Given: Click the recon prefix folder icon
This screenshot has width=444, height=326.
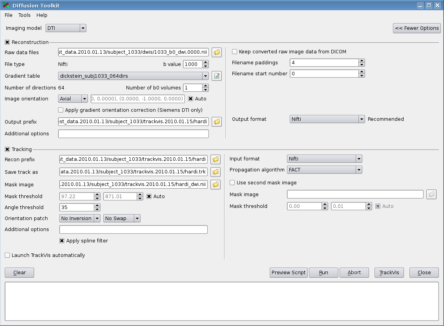Looking at the screenshot, I should click(x=216, y=159).
